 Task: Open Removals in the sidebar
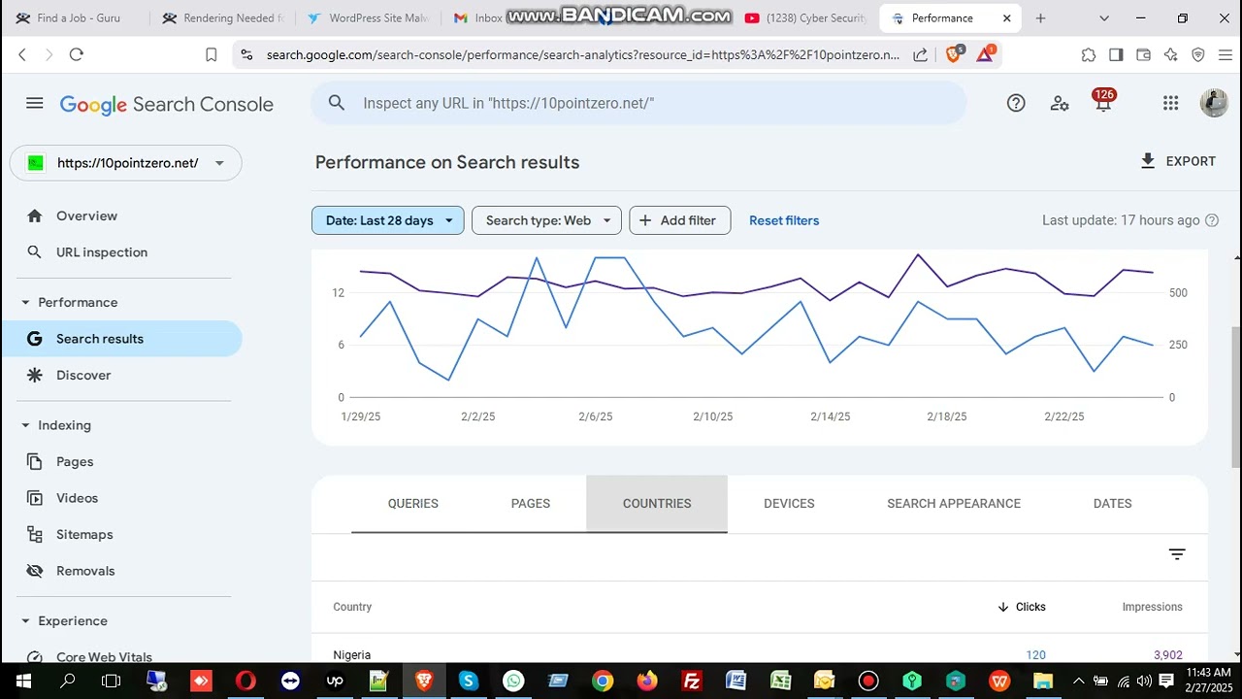pyautogui.click(x=85, y=571)
